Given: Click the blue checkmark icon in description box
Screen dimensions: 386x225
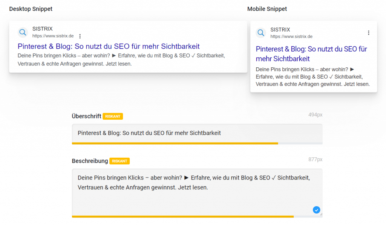Looking at the screenshot, I should (x=316, y=210).
